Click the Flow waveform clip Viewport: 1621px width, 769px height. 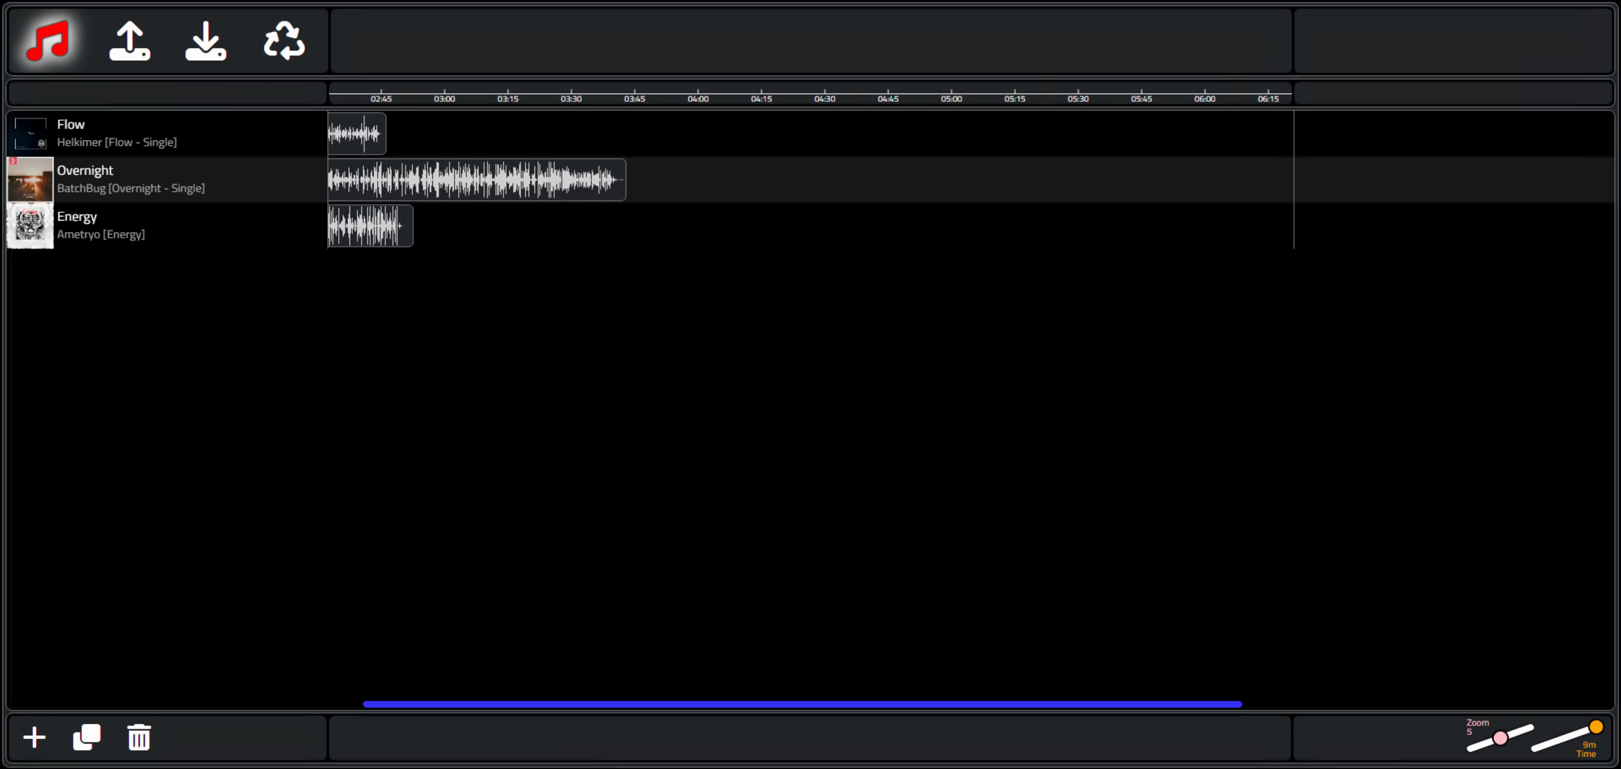[357, 133]
